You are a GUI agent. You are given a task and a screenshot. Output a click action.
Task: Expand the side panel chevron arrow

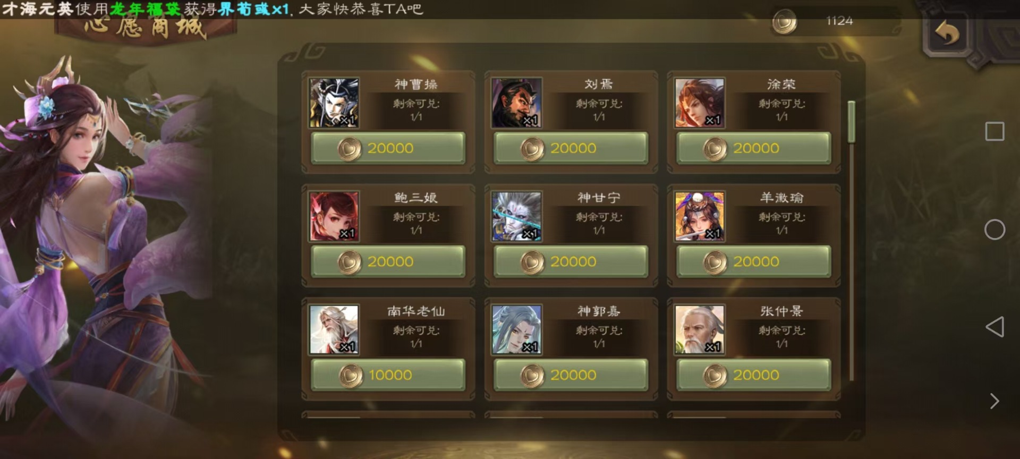(x=994, y=401)
